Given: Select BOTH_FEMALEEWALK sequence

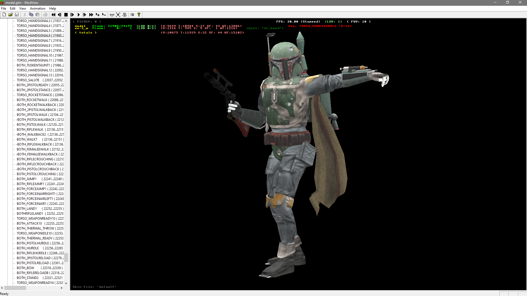Looking at the screenshot, I should click(x=40, y=149).
